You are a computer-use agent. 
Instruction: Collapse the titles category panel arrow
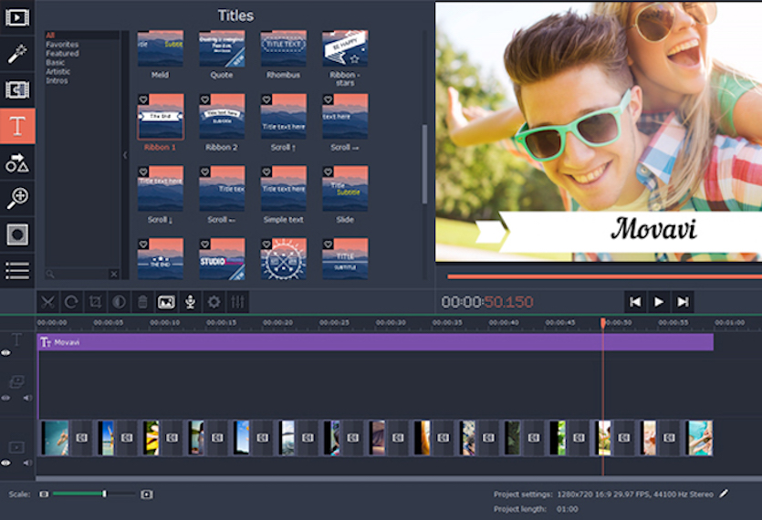(x=125, y=155)
